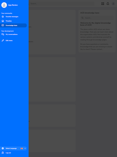This screenshot has width=117, height=157.
Task: Click the chat bubbles icon for My conversations
Action: (x=3, y=34)
